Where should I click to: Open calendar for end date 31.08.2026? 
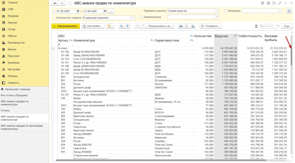[x=105, y=11]
